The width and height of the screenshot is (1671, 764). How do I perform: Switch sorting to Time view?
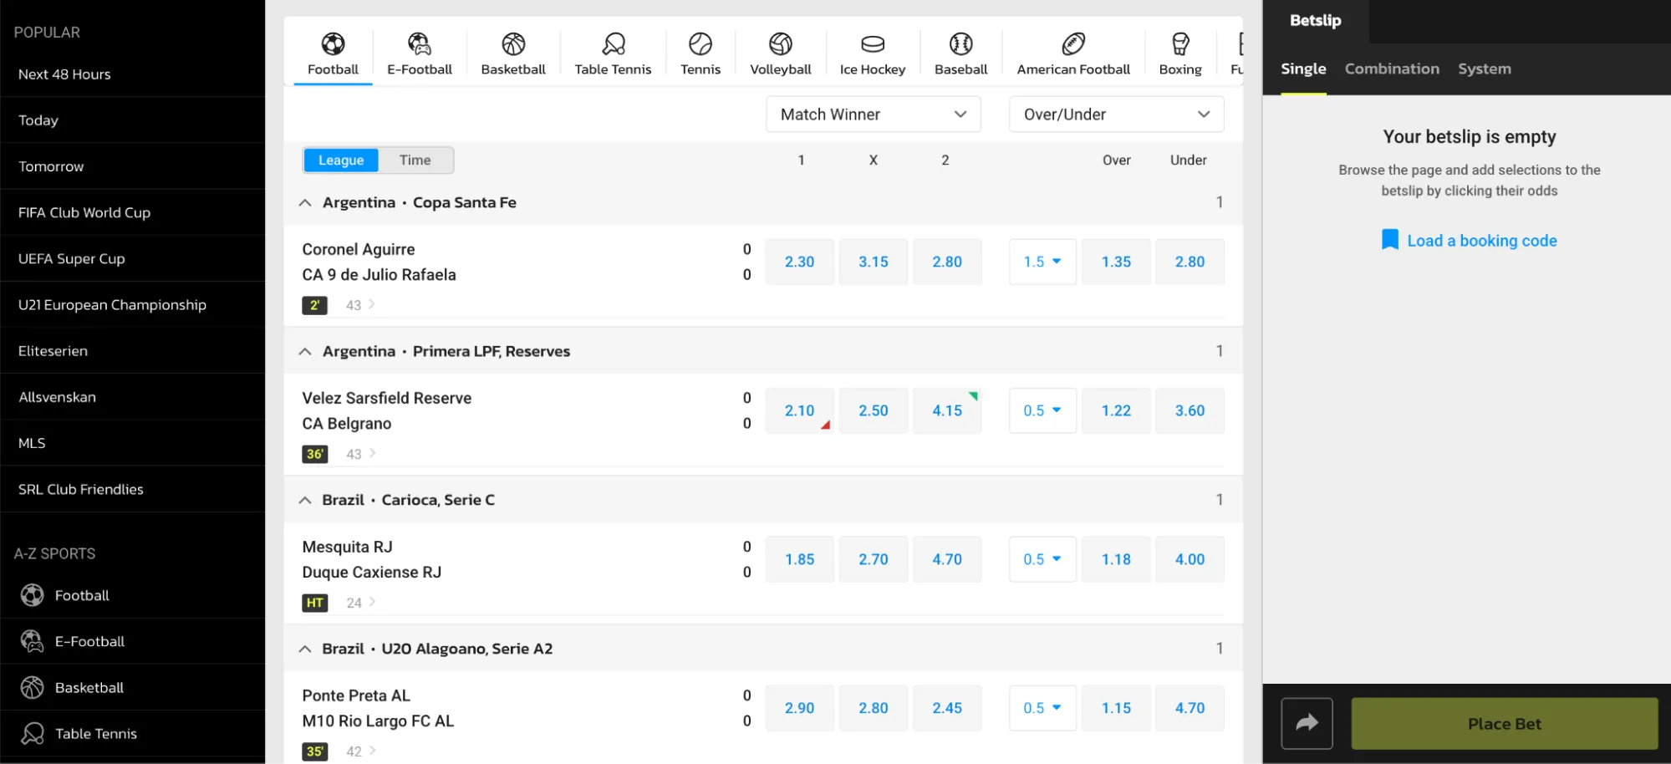415,160
